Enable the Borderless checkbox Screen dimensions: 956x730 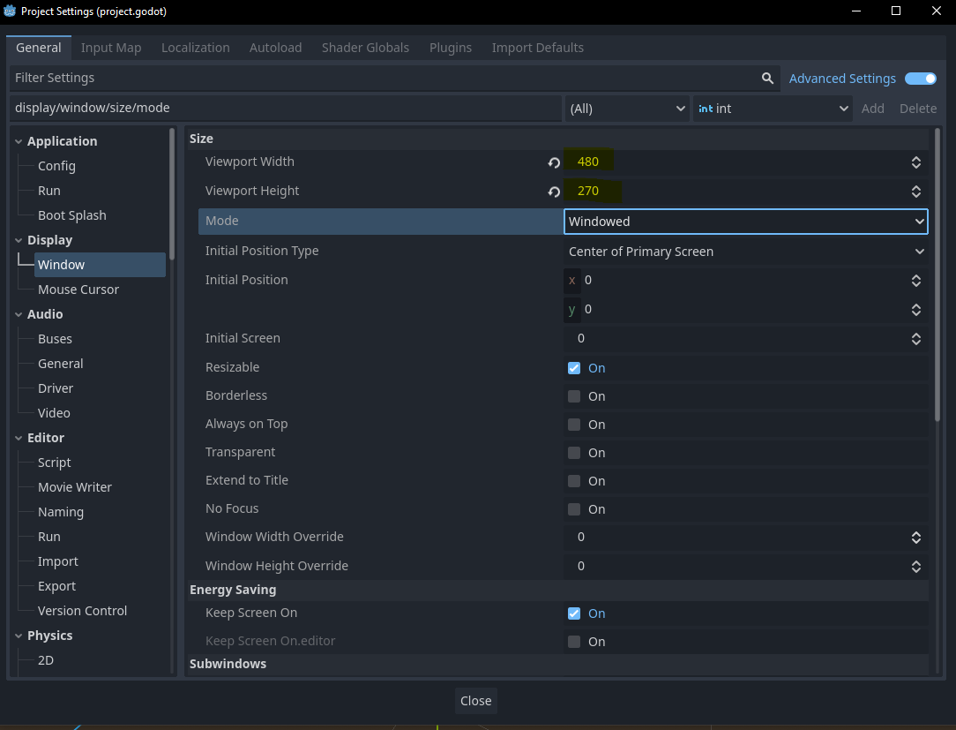click(574, 396)
